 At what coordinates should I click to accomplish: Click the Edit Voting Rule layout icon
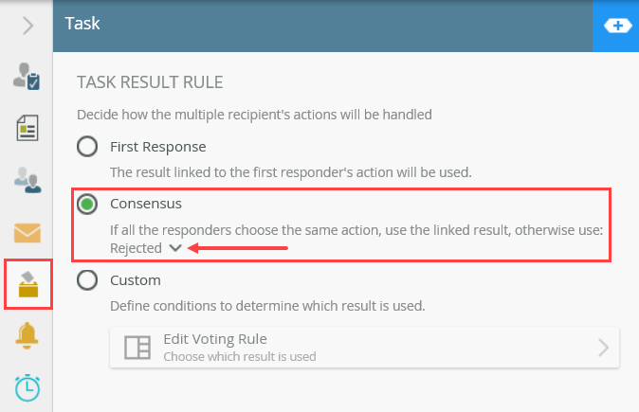click(x=137, y=348)
